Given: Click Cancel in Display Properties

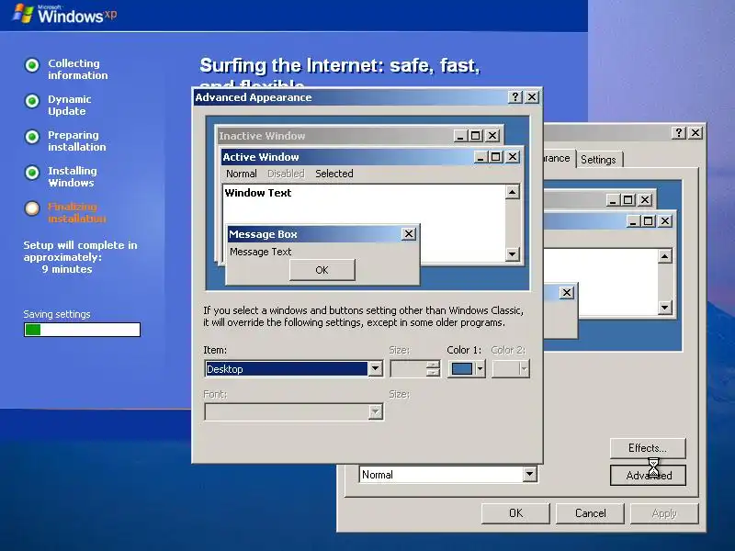Looking at the screenshot, I should point(590,513).
